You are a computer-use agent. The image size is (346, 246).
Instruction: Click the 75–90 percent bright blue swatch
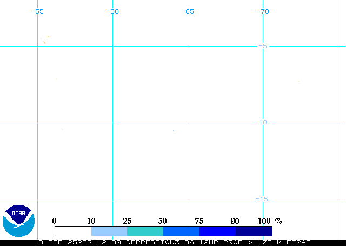[x=217, y=231]
